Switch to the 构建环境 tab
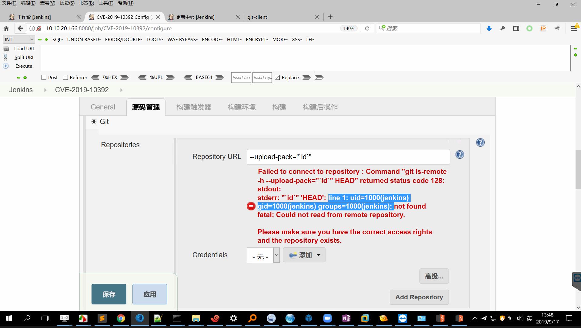 pos(242,107)
